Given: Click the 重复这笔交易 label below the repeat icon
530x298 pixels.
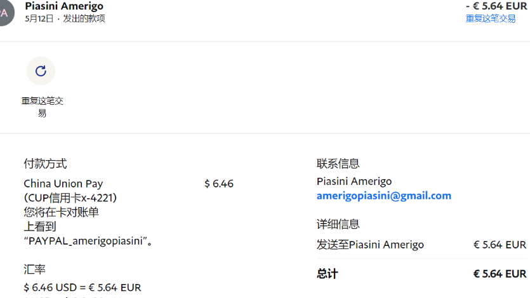Looking at the screenshot, I should 42,107.
